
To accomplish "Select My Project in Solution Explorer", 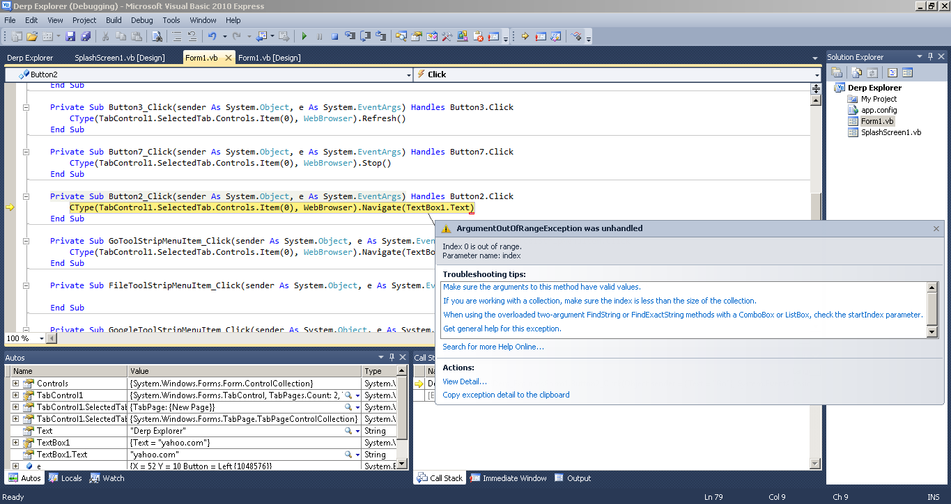I will pyautogui.click(x=879, y=99).
